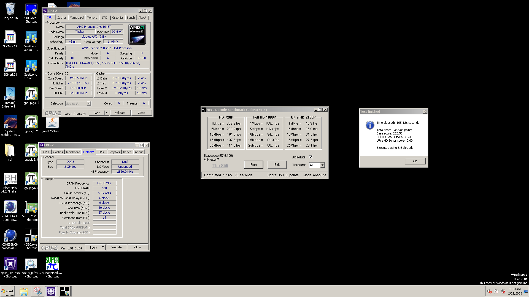Select the Core Speed 4252.50 MHz field
529x297 pixels.
(78, 78)
